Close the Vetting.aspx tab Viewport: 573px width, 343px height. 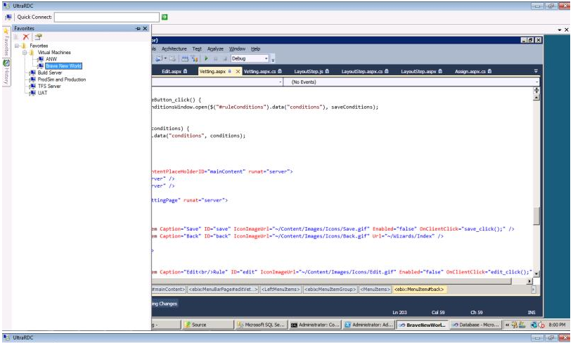[238, 71]
